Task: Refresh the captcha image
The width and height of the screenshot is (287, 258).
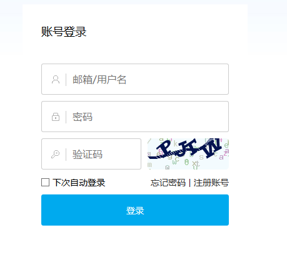Action: coord(188,154)
